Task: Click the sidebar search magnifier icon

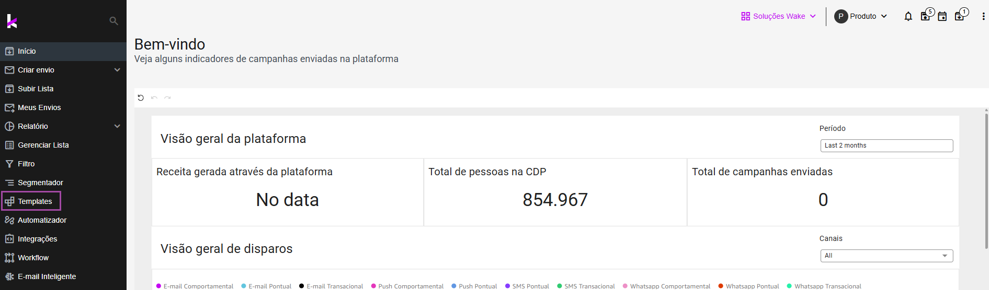Action: [x=113, y=21]
